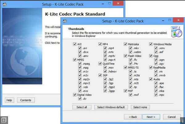Close the back Setup window
The image size is (185, 124).
pyautogui.click(x=118, y=3)
